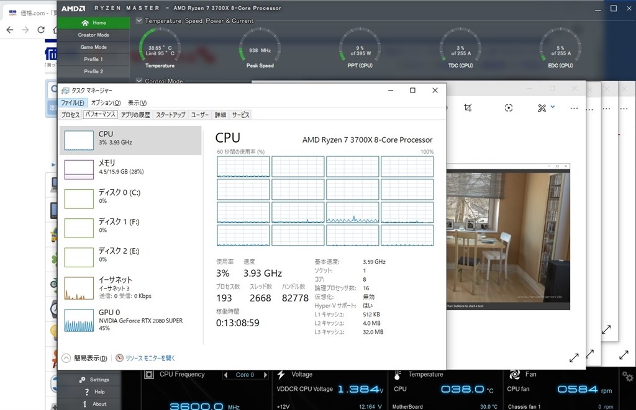The height and width of the screenshot is (410, 636).
Task: Select ディスク 2 (E:) in the performance list
Action: coord(130,257)
